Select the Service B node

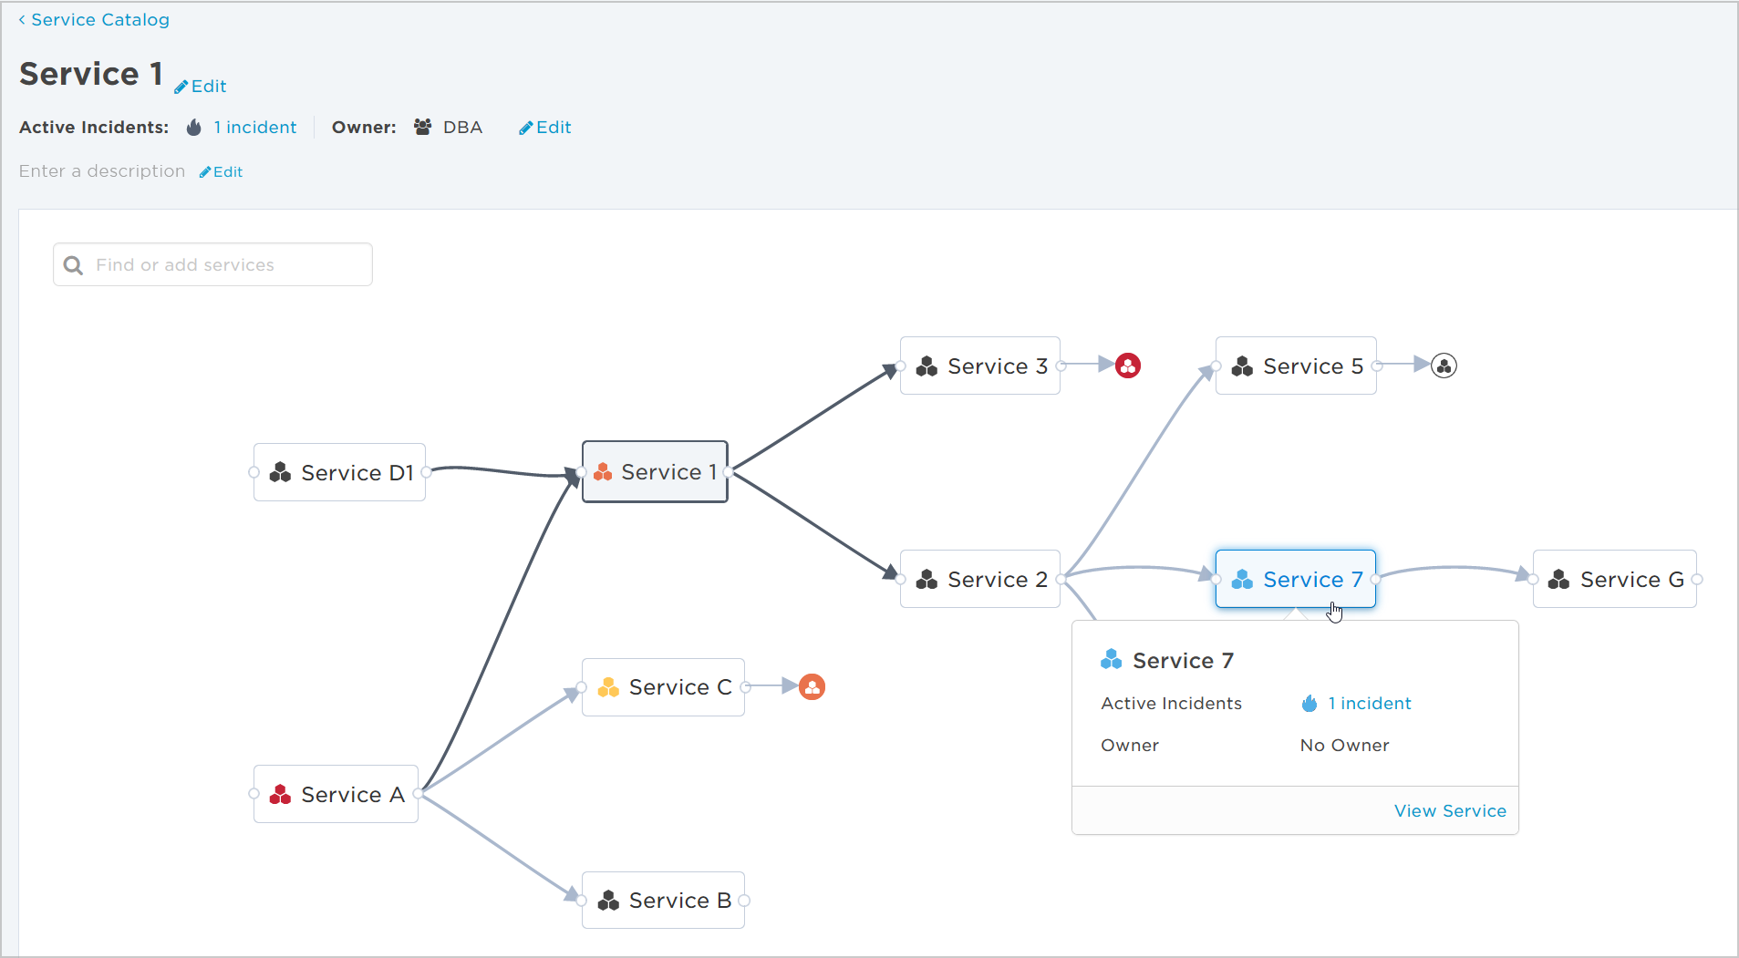pos(663,900)
